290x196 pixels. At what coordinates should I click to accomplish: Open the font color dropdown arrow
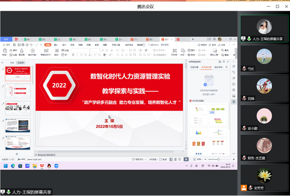[92, 55]
